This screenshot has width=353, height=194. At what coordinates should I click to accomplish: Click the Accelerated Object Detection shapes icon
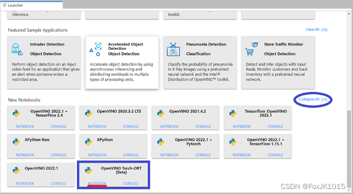[x=95, y=49]
